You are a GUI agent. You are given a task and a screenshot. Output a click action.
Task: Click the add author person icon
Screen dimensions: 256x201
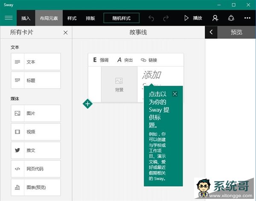pyautogui.click(x=215, y=18)
